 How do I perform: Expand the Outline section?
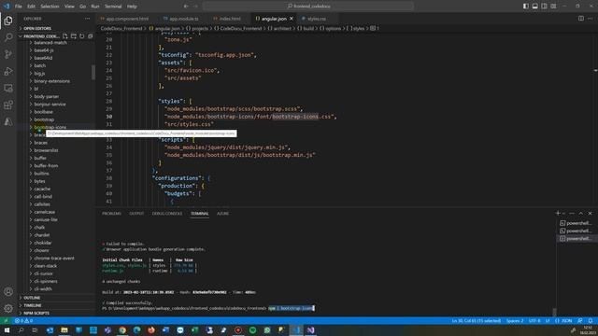[x=32, y=298]
